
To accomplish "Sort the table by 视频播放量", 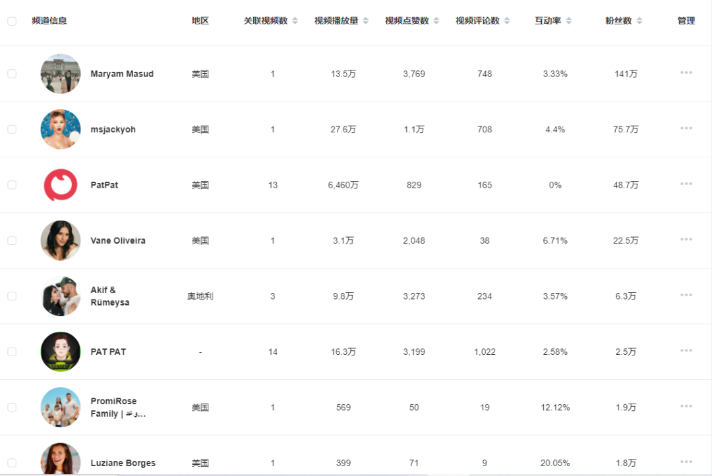I will [x=366, y=21].
